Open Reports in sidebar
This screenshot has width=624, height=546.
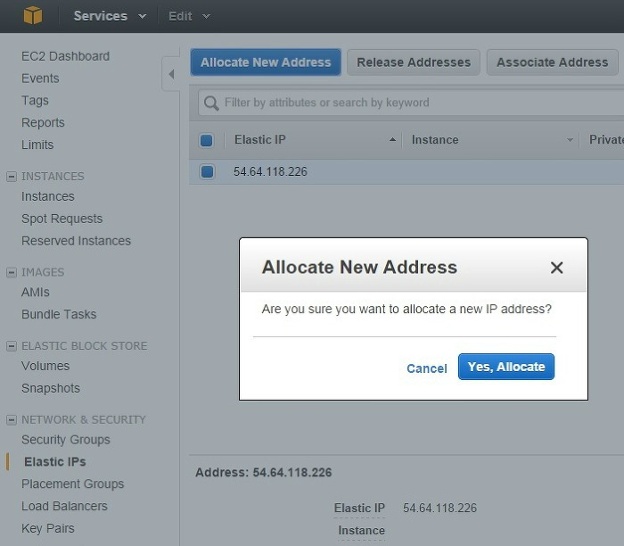43,122
